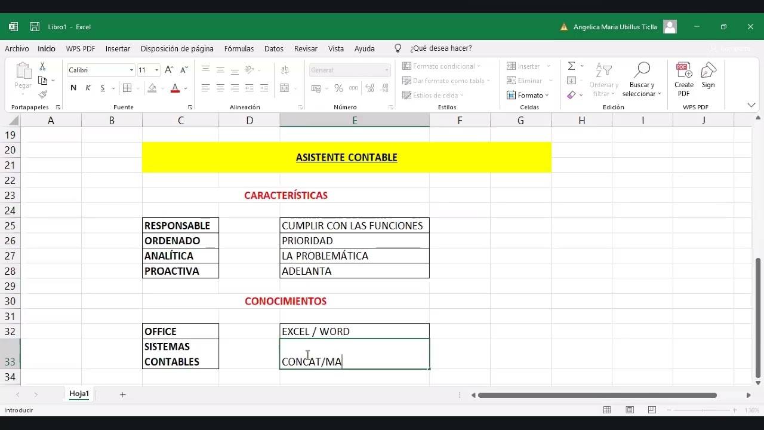This screenshot has height=430, width=764.
Task: Open underline style dropdown arrow
Action: click(x=113, y=88)
